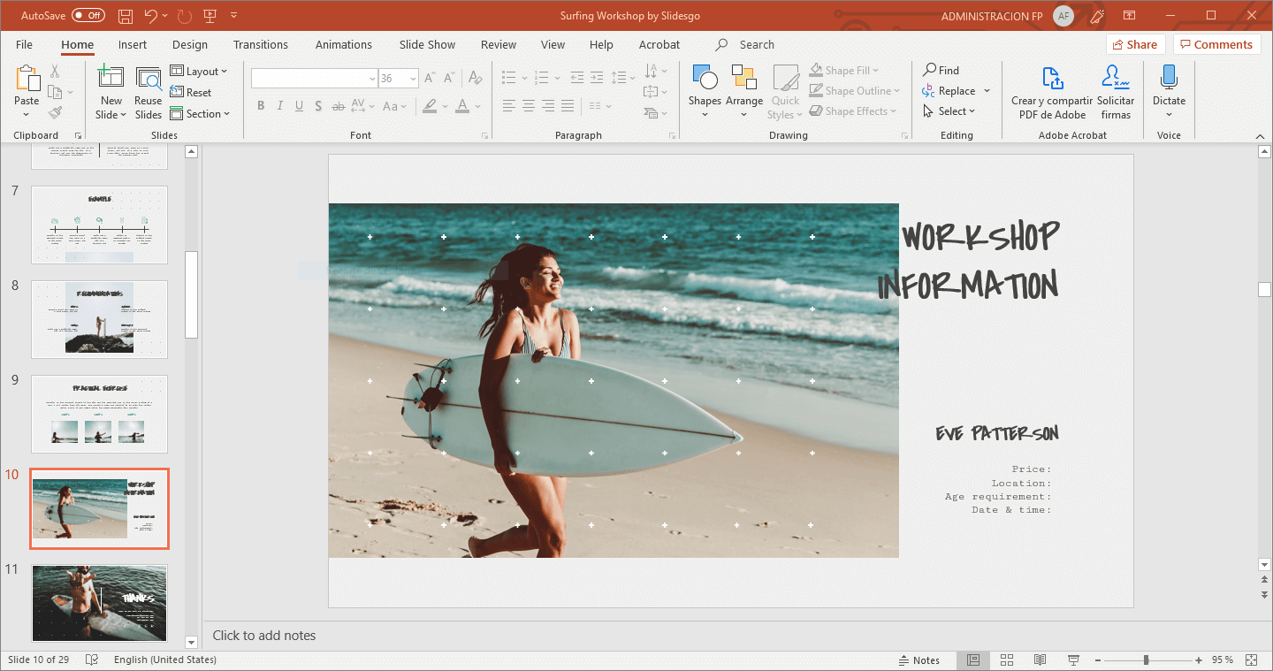Center text in paragraph
This screenshot has width=1273, height=671.
[x=529, y=106]
